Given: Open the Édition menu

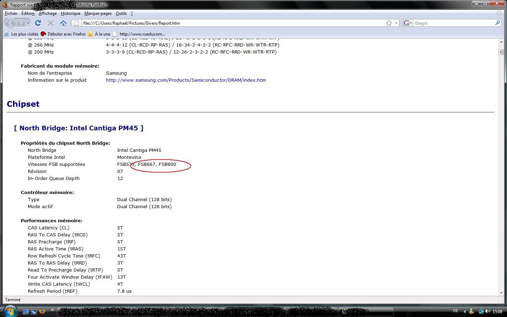Looking at the screenshot, I should (x=28, y=13).
